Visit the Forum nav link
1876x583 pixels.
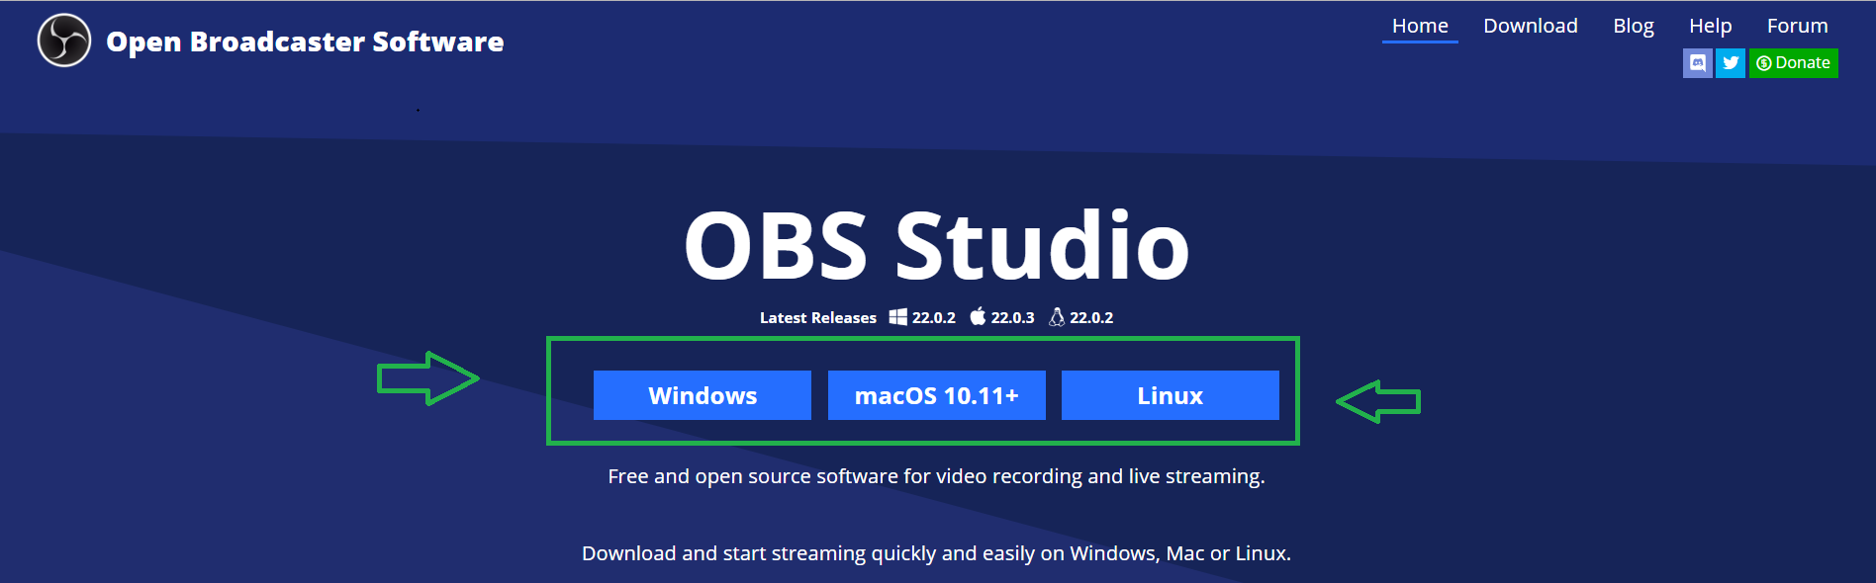1797,27
